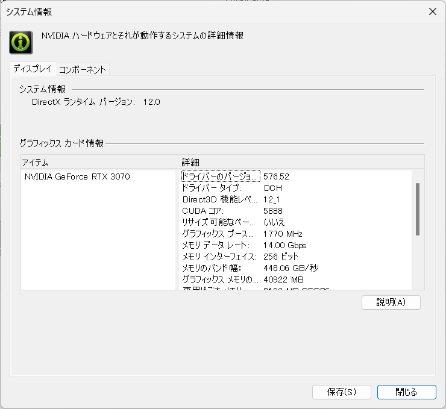Click the グラフィックス メモリの... row label

click(x=220, y=279)
